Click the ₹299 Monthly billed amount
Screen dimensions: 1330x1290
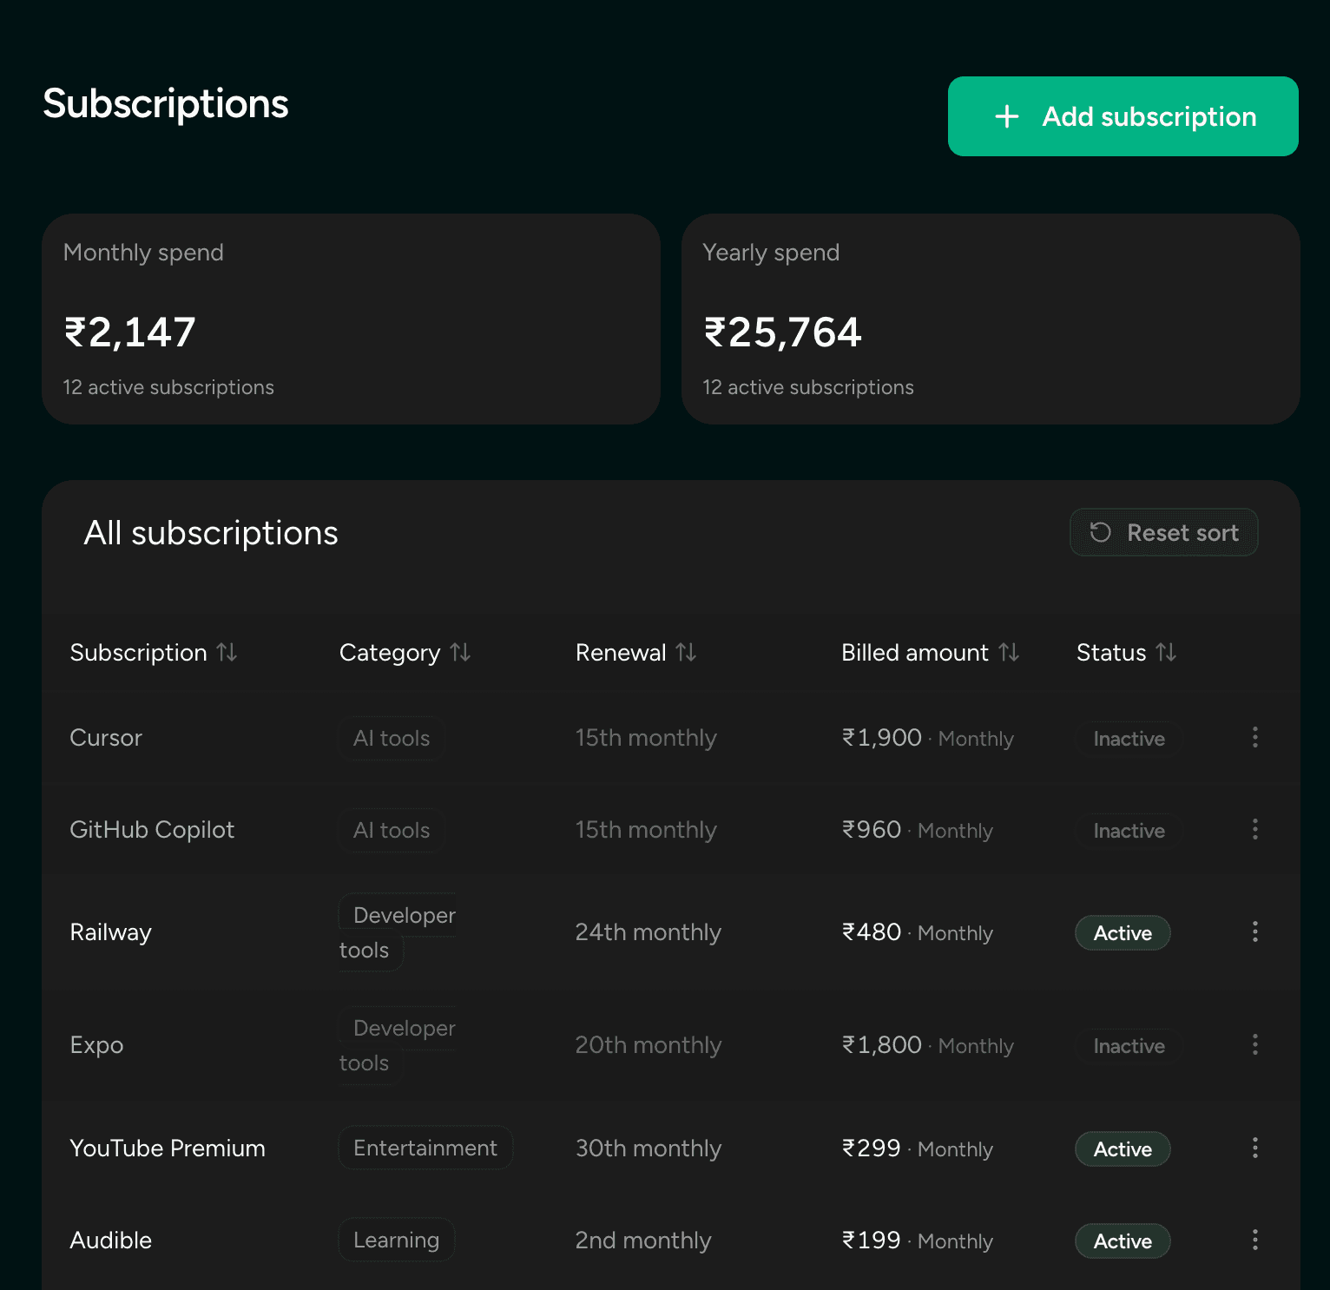pos(917,1148)
